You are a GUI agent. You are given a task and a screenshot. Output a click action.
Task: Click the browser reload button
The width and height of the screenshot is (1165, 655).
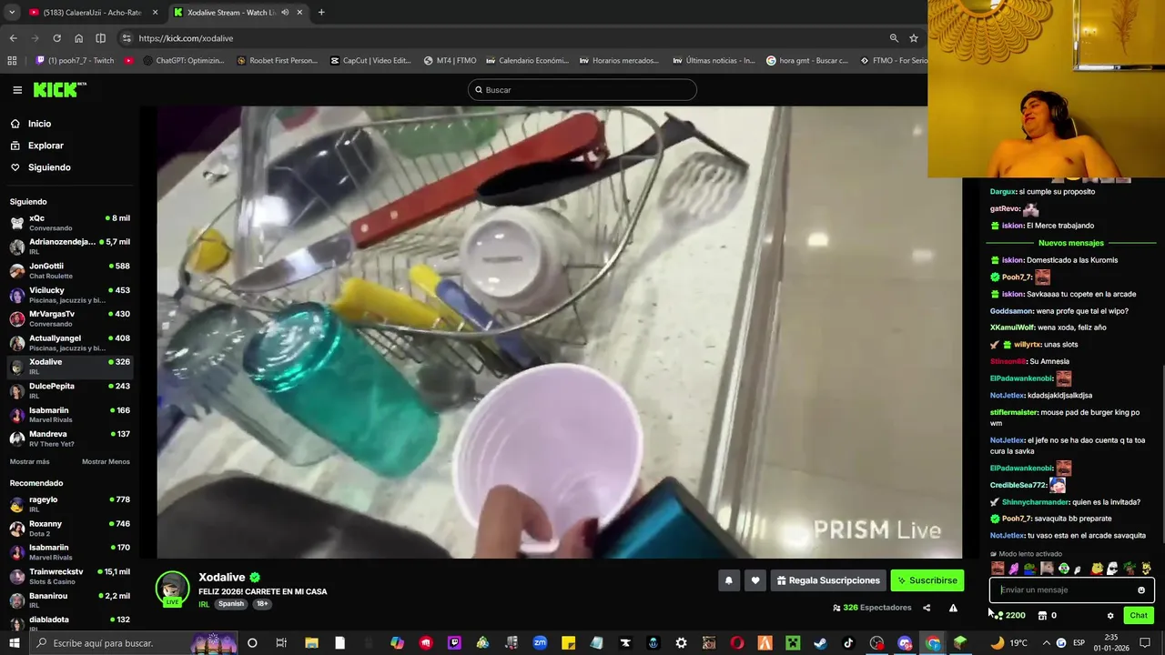pos(56,38)
